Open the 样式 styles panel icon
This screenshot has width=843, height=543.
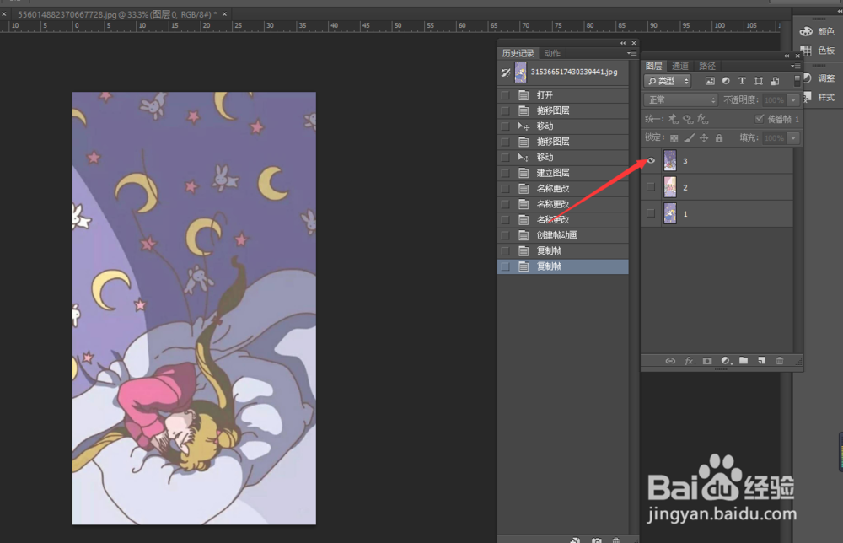tap(807, 97)
